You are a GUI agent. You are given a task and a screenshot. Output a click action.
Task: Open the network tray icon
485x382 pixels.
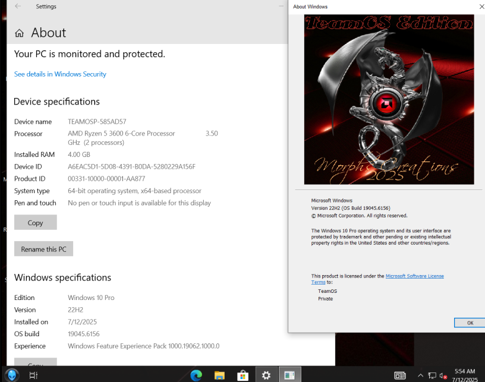pyautogui.click(x=432, y=375)
